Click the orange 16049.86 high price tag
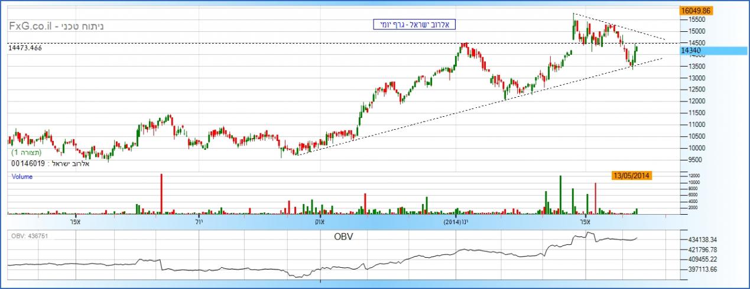 pyautogui.click(x=696, y=11)
